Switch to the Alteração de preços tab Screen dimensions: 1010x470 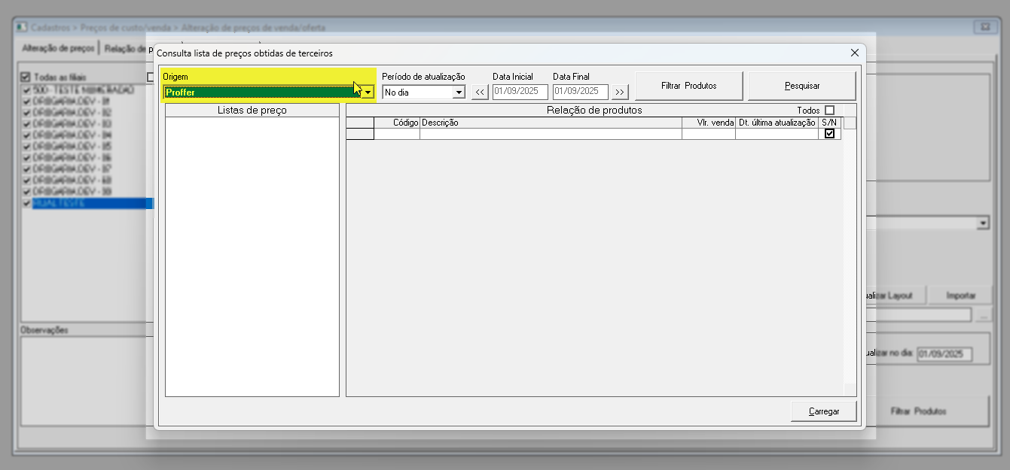58,48
